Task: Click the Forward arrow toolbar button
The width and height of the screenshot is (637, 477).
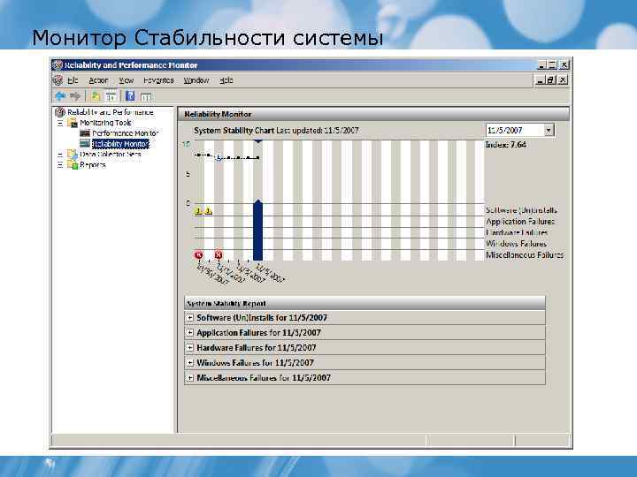Action: [x=75, y=96]
